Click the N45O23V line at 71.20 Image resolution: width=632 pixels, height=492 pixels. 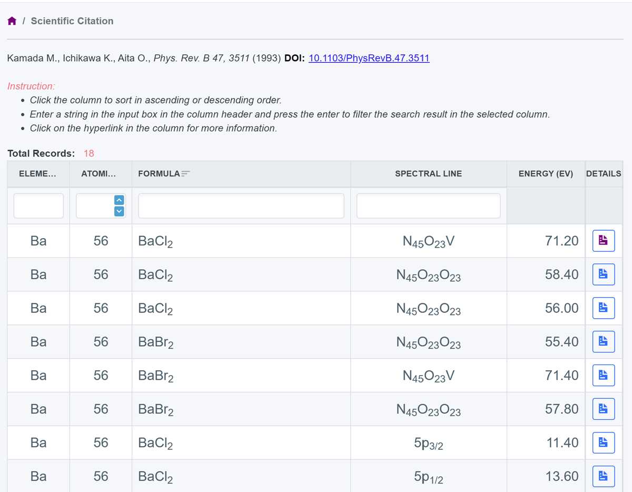click(x=428, y=242)
